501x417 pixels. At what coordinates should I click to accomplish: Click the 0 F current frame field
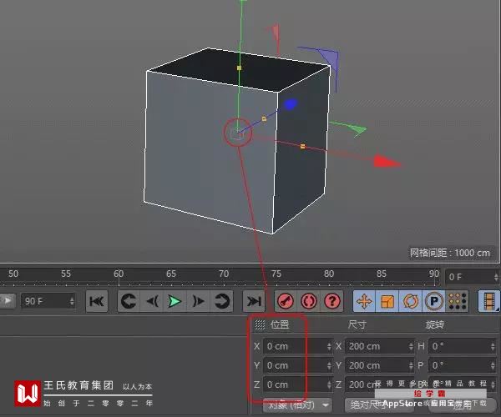click(x=473, y=277)
